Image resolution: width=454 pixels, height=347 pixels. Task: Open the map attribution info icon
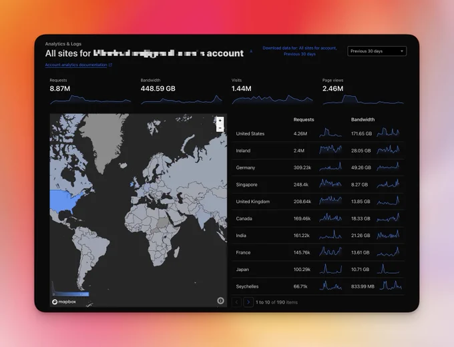[220, 301]
